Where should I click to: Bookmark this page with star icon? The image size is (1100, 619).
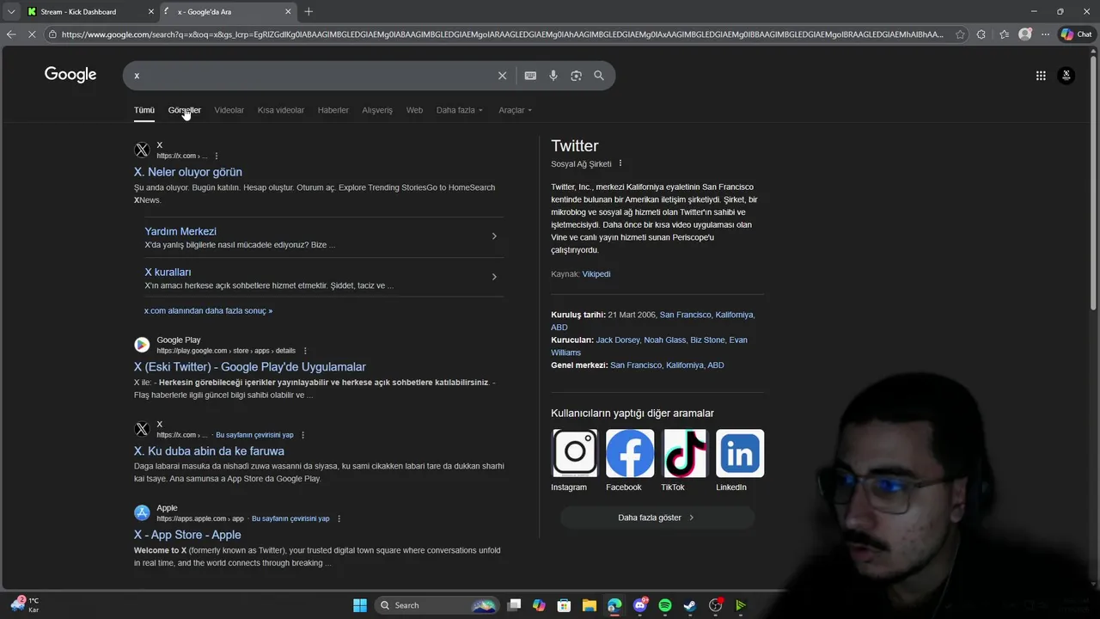(962, 34)
